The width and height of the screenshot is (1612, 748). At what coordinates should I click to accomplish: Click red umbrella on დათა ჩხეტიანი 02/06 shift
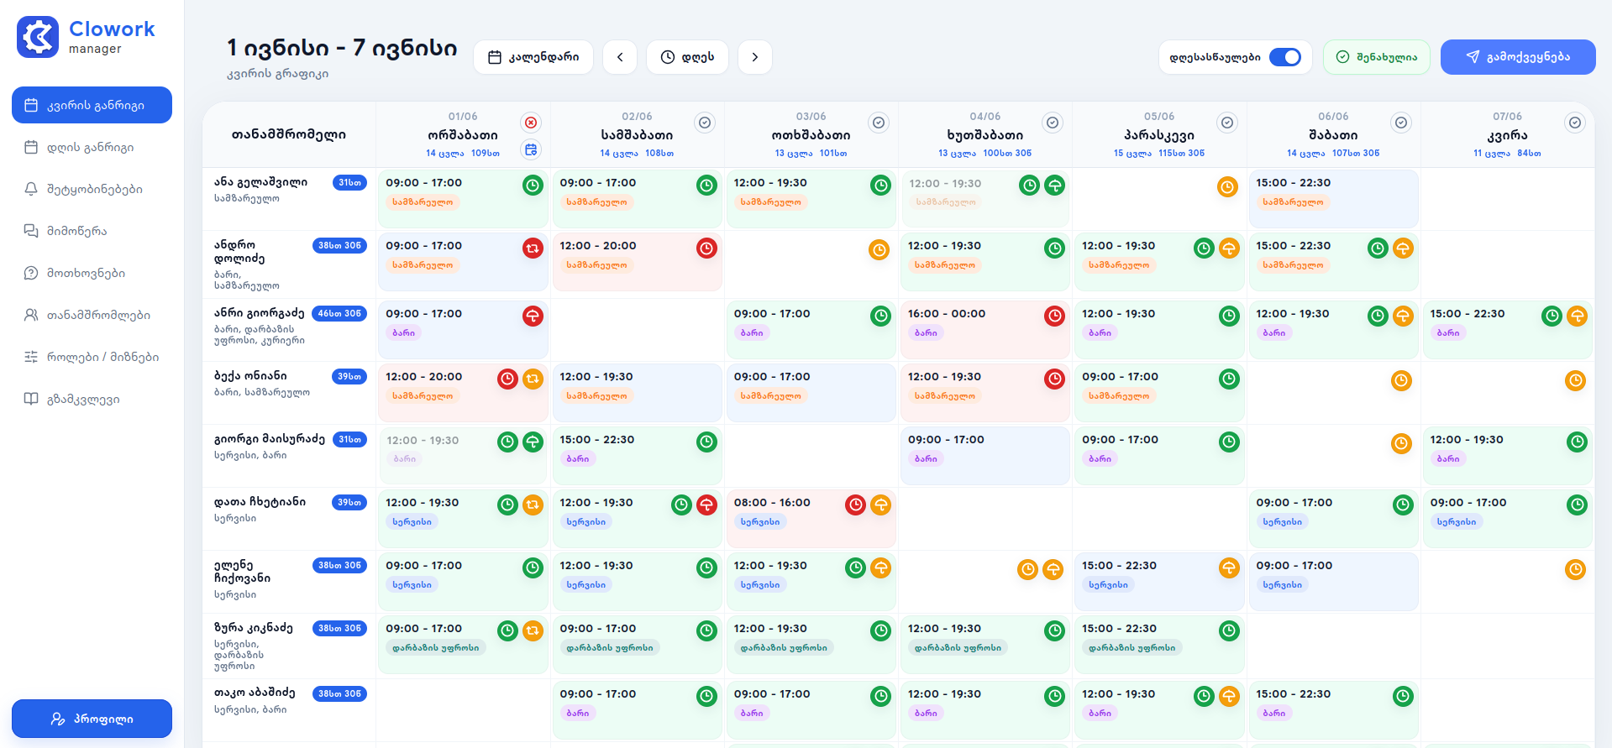(x=706, y=505)
